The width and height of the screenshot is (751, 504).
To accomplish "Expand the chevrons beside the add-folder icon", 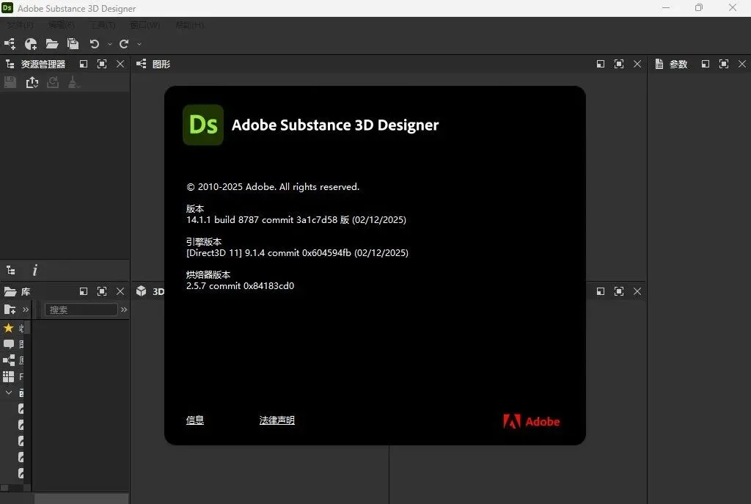I will click(x=26, y=310).
